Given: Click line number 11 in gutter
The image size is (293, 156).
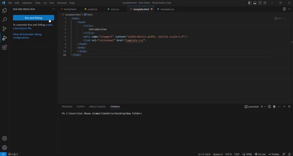Looking at the screenshot, I should point(65,55).
